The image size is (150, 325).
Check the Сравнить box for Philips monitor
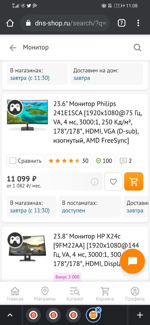point(13,161)
